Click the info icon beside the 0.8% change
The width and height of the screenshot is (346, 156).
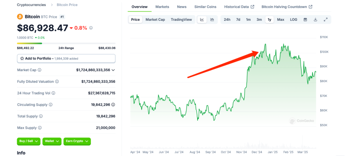91,28
